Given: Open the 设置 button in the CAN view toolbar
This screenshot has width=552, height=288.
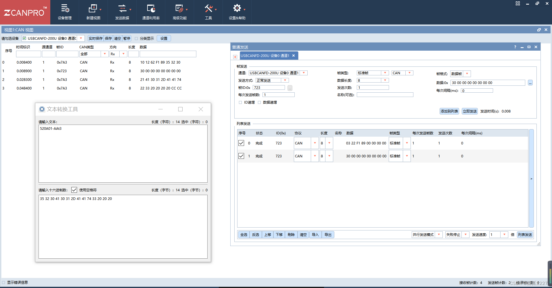Looking at the screenshot, I should (x=163, y=38).
